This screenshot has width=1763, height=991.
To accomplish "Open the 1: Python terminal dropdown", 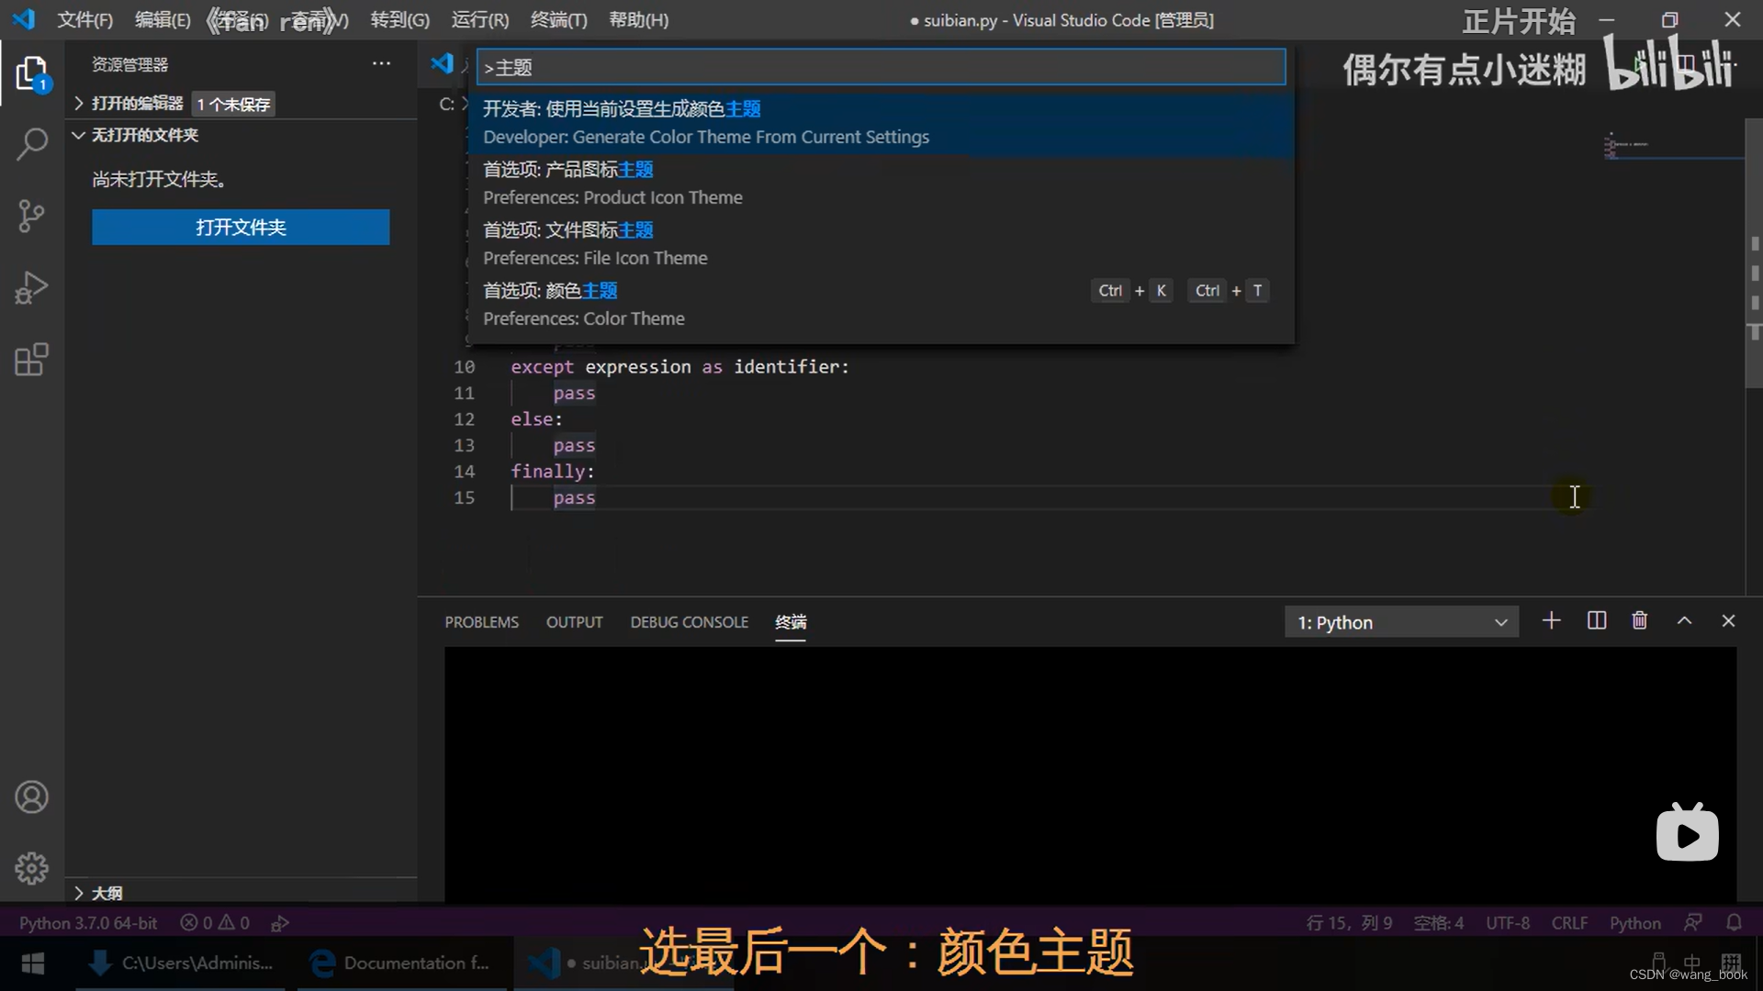I will tap(1401, 622).
